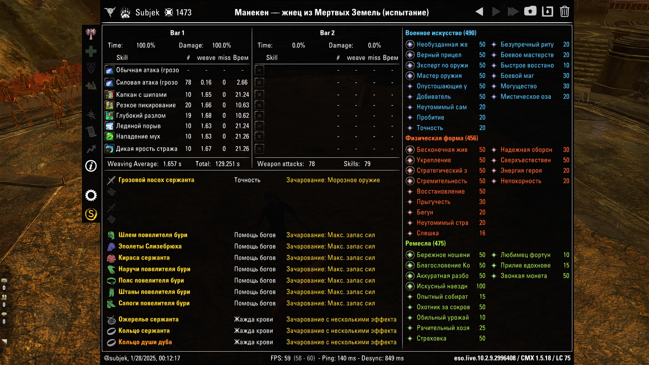Select the Грозовой посох сержанта item name
The image size is (649, 365).
156,180
